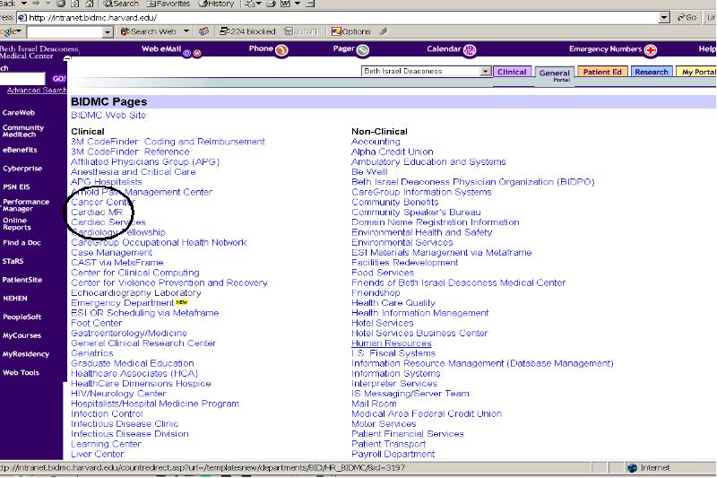Open CareWeb from the sidebar

click(18, 112)
